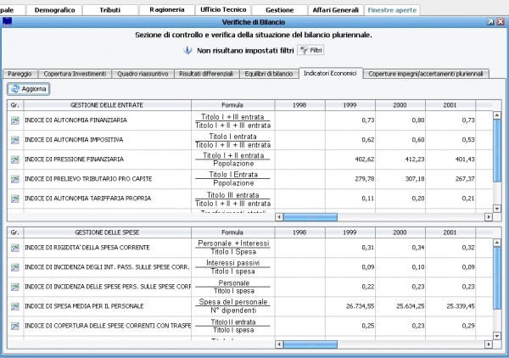Click Entrate table horizontal scroll right arrow
Viewport: 509px width, 358px height.
tap(489, 217)
